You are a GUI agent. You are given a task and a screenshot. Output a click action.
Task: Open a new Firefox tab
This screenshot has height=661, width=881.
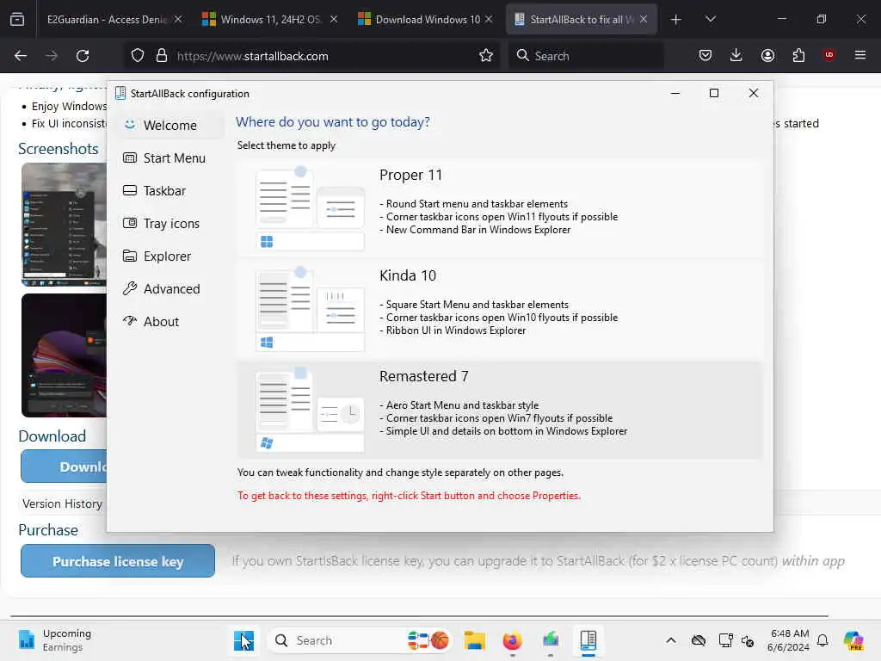[676, 20]
